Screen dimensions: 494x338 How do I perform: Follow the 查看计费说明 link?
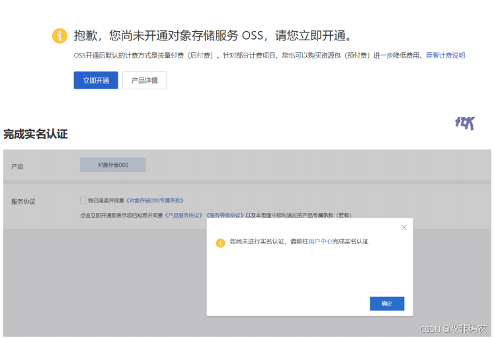coord(445,56)
